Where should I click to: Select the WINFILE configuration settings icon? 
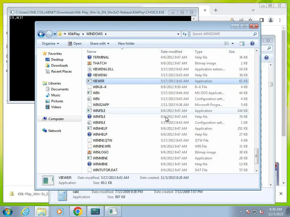(89, 123)
